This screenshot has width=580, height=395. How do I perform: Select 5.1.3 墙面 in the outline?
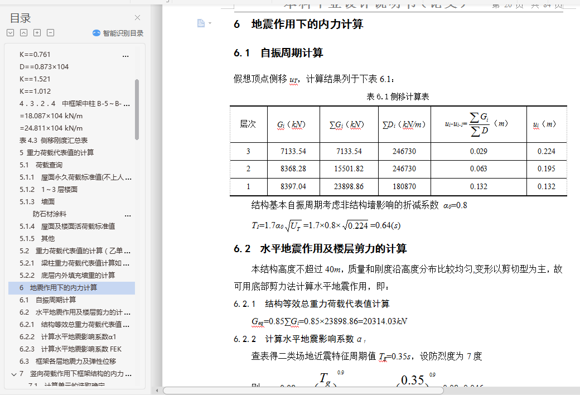pos(37,202)
